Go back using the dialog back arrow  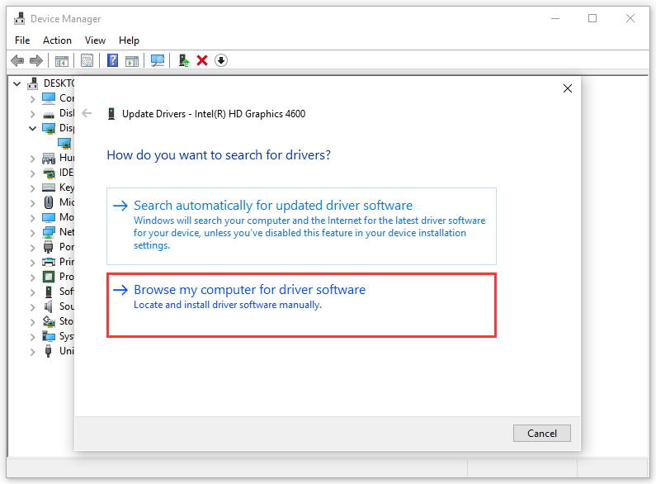pos(87,113)
